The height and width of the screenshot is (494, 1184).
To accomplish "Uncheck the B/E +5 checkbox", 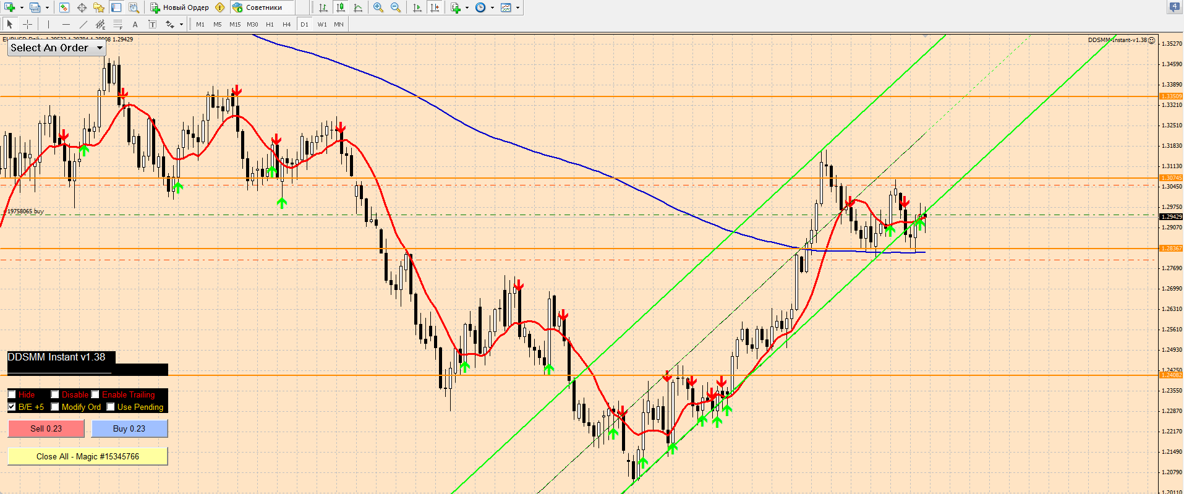I will [x=12, y=407].
